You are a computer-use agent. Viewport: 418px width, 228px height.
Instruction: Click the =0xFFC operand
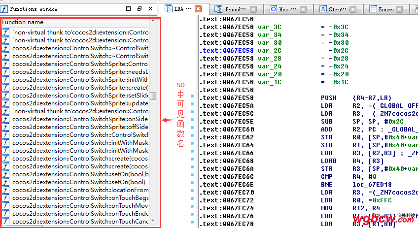pos(380,200)
